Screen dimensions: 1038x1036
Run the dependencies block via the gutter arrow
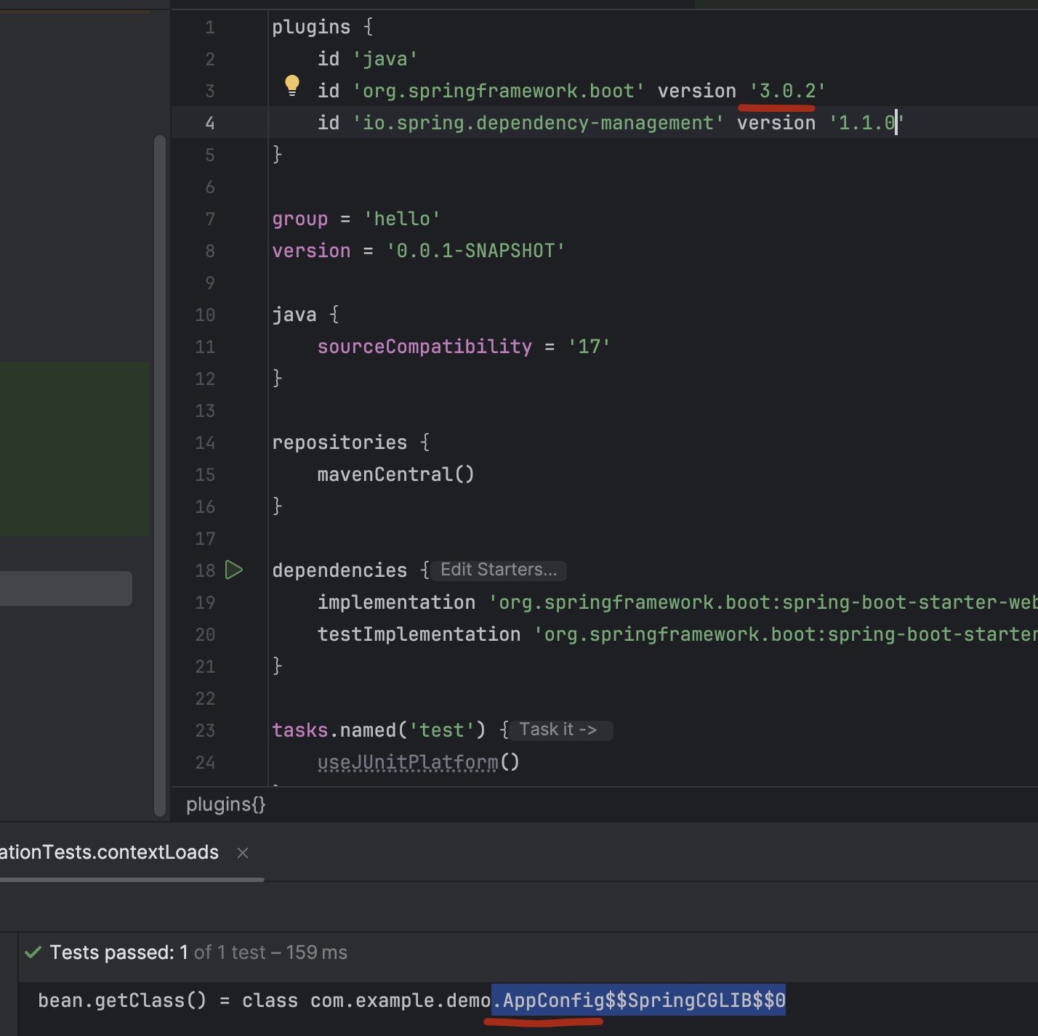(234, 570)
